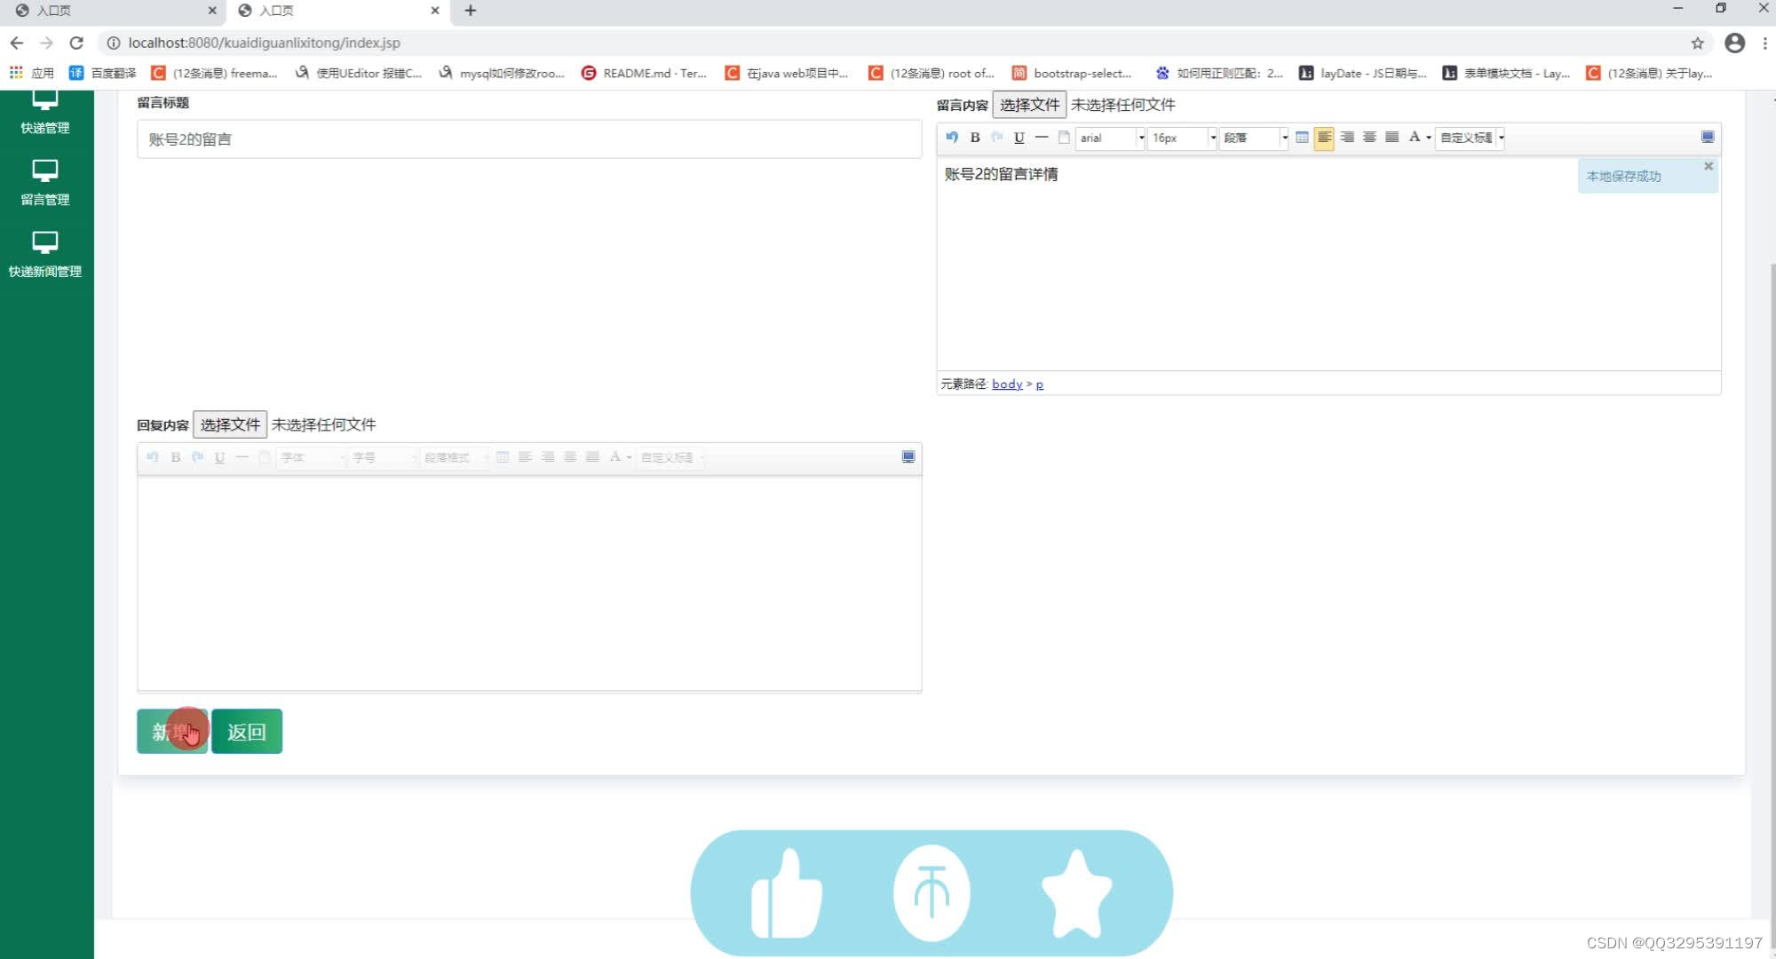The height and width of the screenshot is (959, 1776).
Task: Click the 账号2的留言详情 text in editor
Action: tap(1001, 174)
